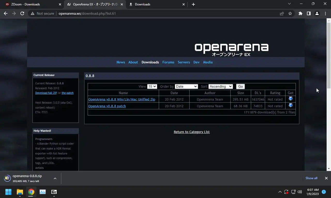This screenshot has height=198, width=331.
Task: Download Unified Zip via its Get icon
Action: tap(290, 99)
